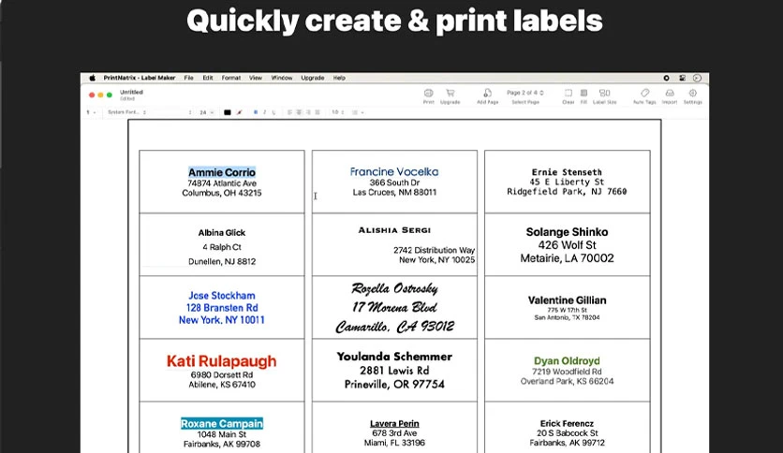Image resolution: width=783 pixels, height=453 pixels.
Task: Align text center
Action: [299, 112]
